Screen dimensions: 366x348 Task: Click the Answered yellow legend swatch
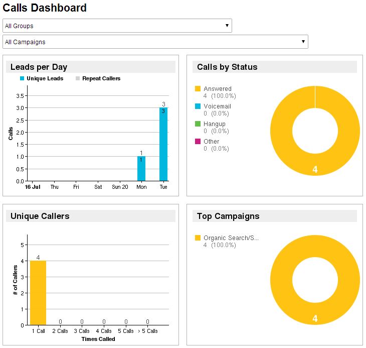tap(198, 88)
